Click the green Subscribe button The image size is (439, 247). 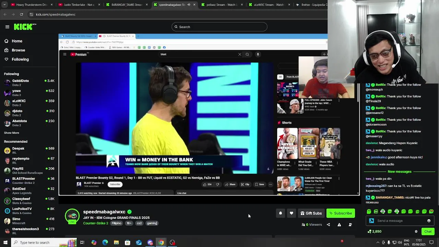click(x=341, y=213)
